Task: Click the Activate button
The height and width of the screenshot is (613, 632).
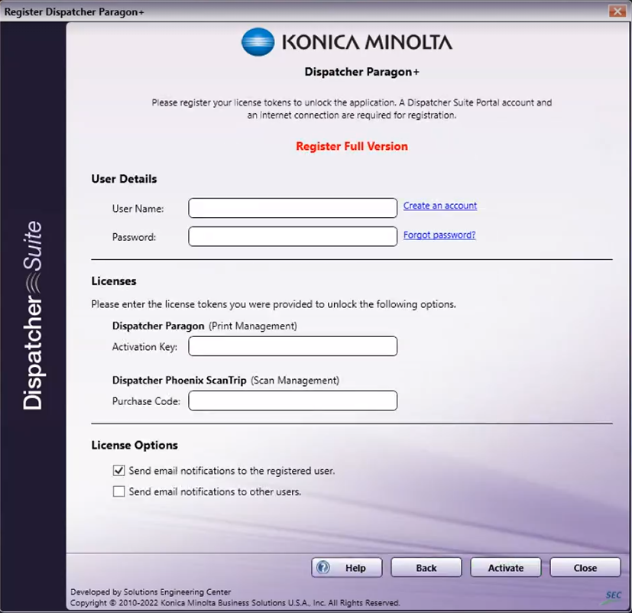Action: [506, 567]
